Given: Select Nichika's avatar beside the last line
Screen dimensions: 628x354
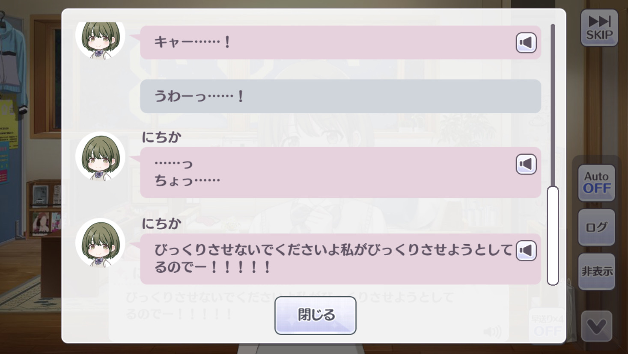Looking at the screenshot, I should click(x=100, y=243).
